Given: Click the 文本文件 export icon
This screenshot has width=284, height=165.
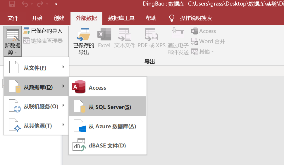Looking at the screenshot, I should click(x=125, y=34).
